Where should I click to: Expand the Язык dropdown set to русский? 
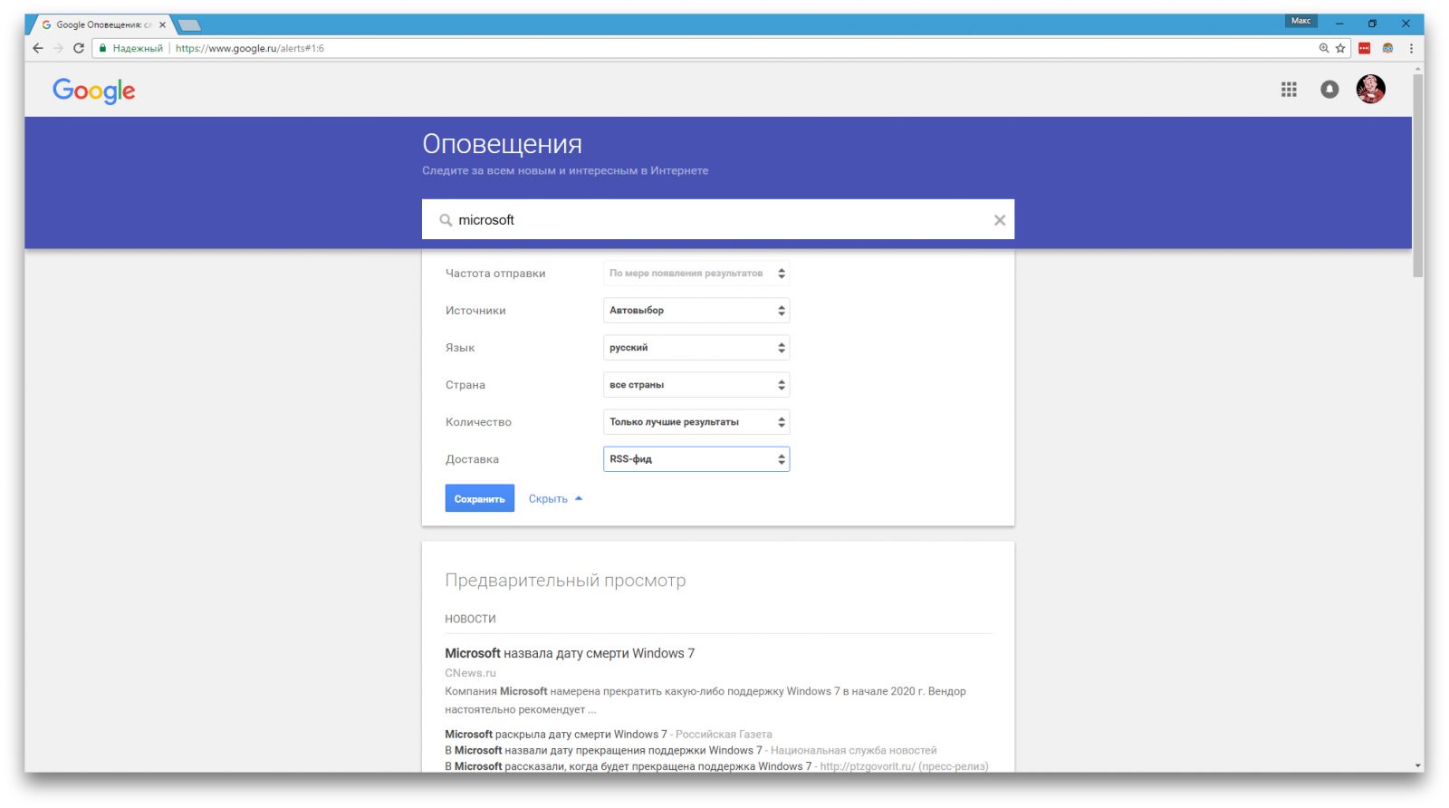[x=696, y=348]
